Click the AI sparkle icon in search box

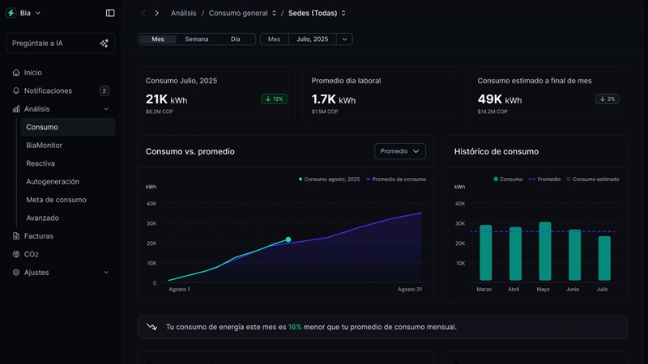click(x=104, y=44)
